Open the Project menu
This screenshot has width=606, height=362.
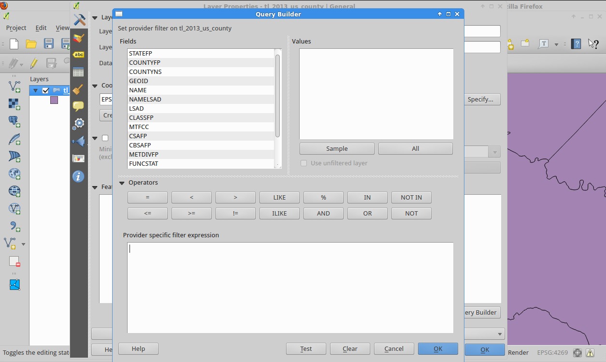click(16, 28)
